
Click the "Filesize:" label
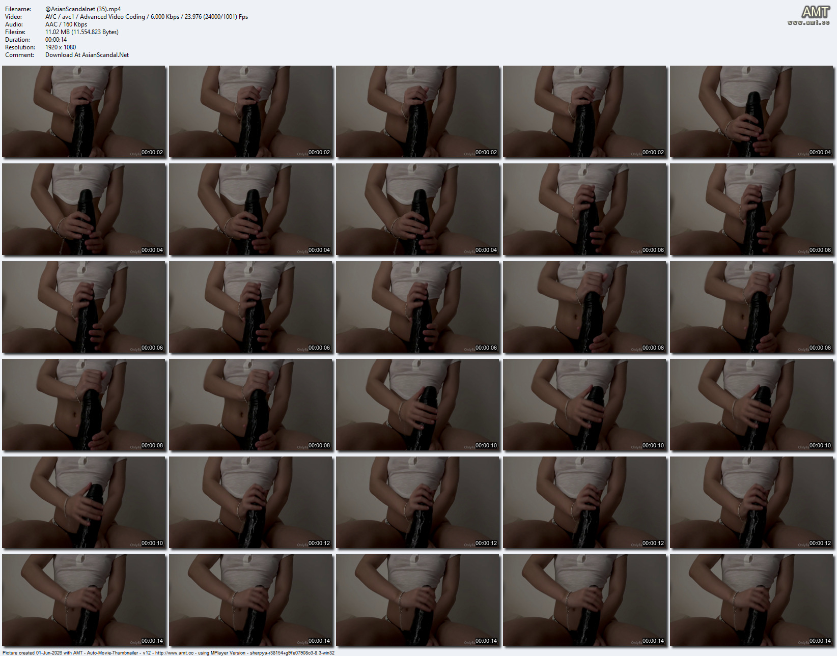[15, 32]
